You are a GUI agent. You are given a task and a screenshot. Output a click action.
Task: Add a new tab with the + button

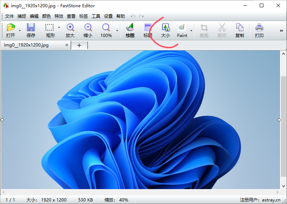pyautogui.click(x=79, y=45)
